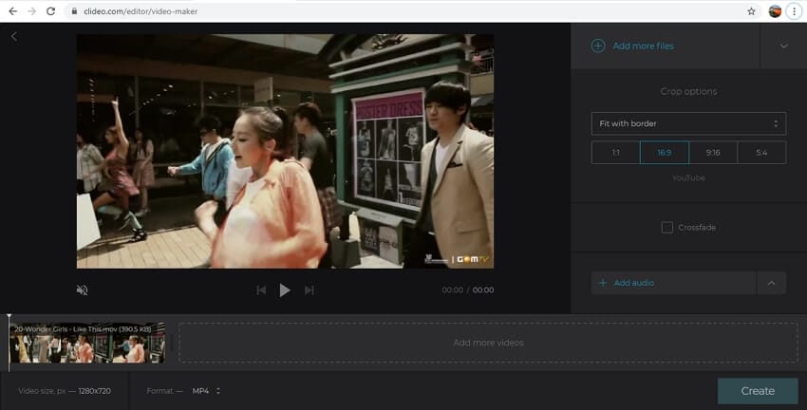The height and width of the screenshot is (410, 807).
Task: Open the Fit with border dropdown
Action: 688,123
